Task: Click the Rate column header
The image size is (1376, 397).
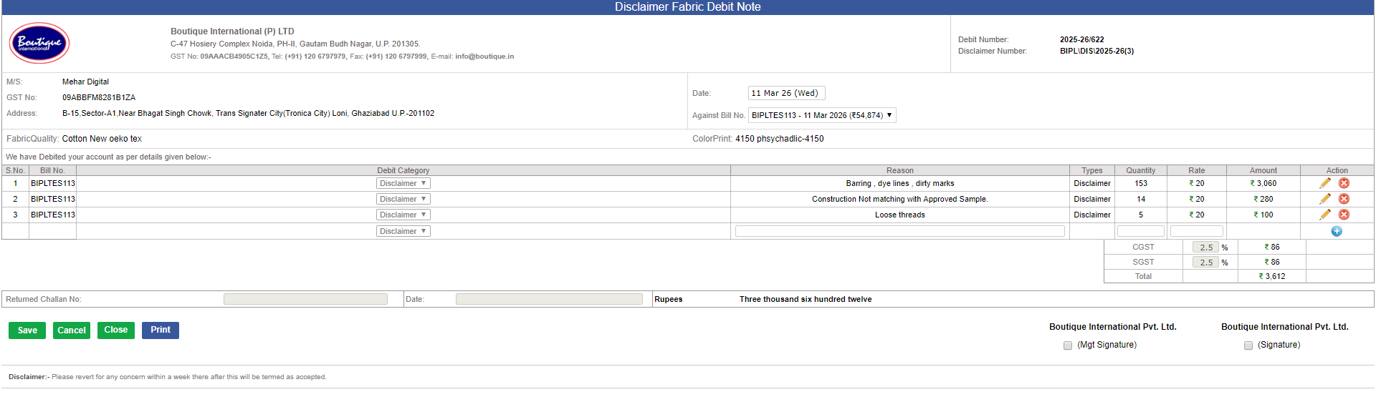Action: click(x=1197, y=170)
